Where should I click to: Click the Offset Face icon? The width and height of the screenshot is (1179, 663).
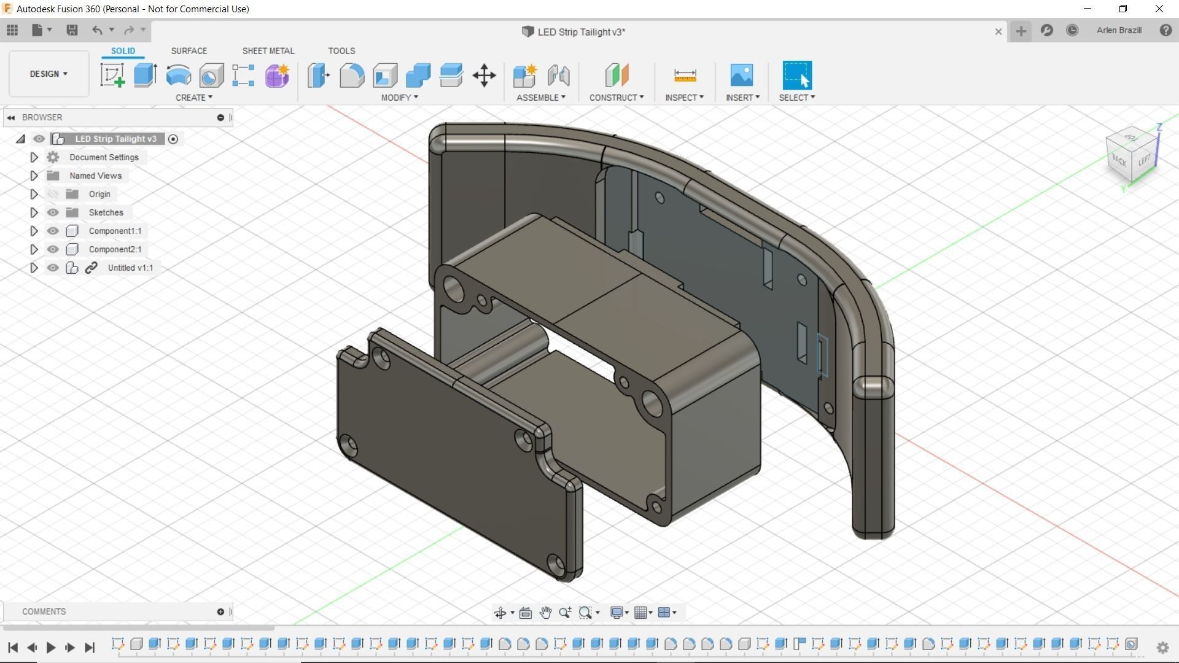(x=451, y=76)
